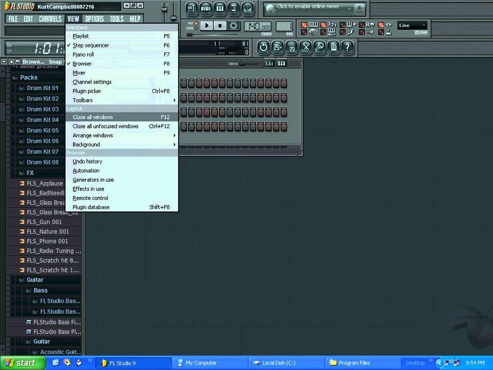Click Record button in transport
This screenshot has width=493, height=370.
[234, 26]
